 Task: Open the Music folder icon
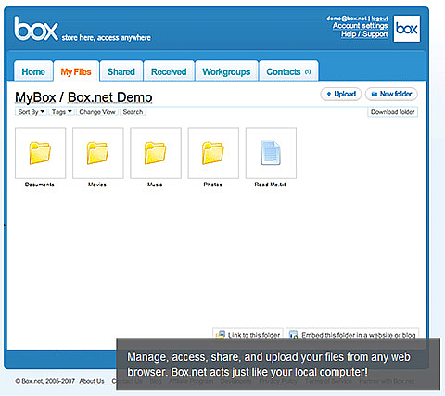[x=156, y=153]
